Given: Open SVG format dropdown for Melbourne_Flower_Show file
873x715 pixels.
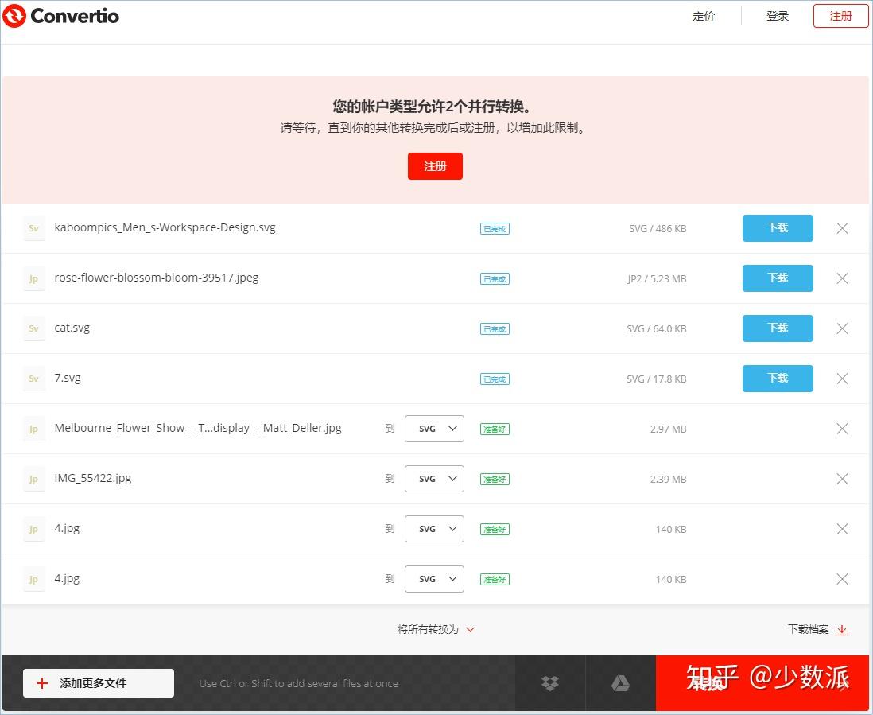Looking at the screenshot, I should point(434,429).
